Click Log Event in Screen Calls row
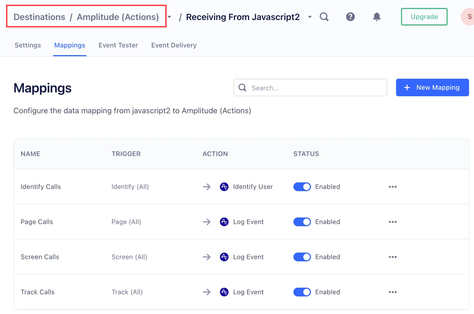The width and height of the screenshot is (474, 314). point(248,257)
